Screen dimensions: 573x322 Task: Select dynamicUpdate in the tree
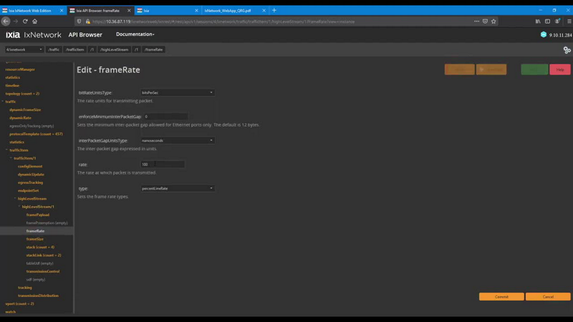pos(31,175)
